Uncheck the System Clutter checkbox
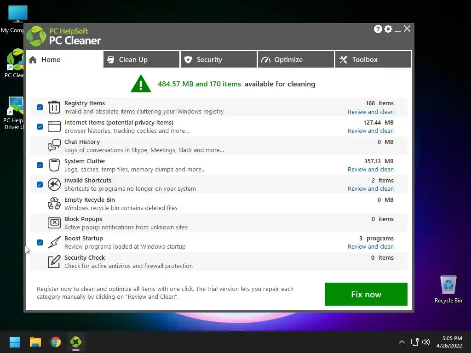 click(40, 165)
